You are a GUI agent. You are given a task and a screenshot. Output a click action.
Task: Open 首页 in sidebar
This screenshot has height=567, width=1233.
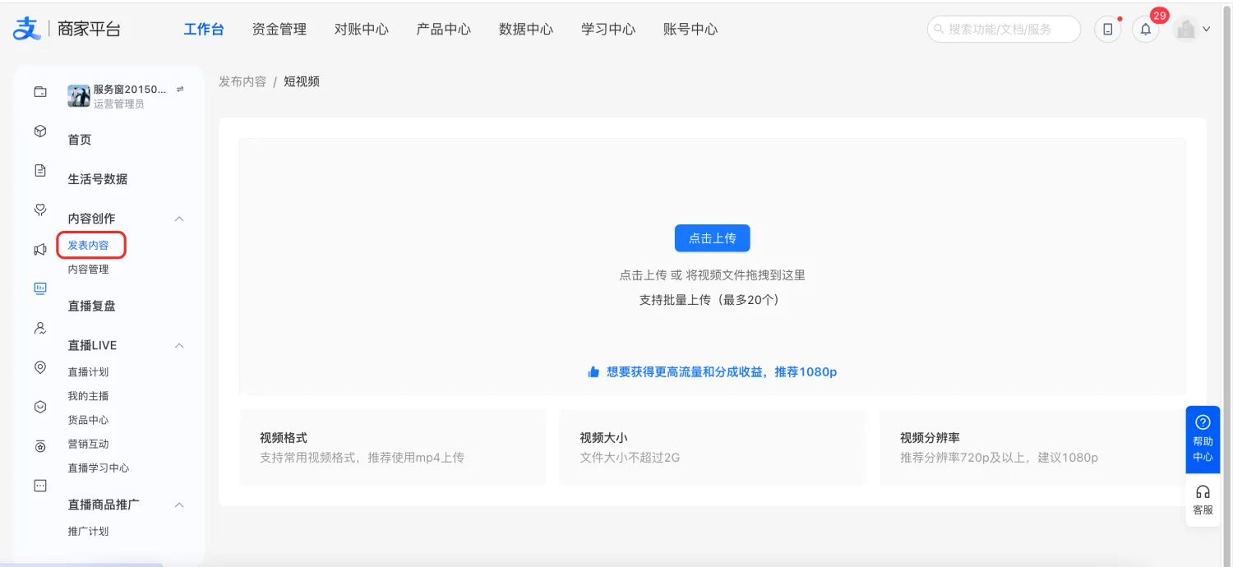point(80,140)
